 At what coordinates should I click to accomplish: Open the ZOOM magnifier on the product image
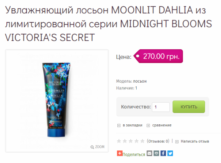point(98,147)
